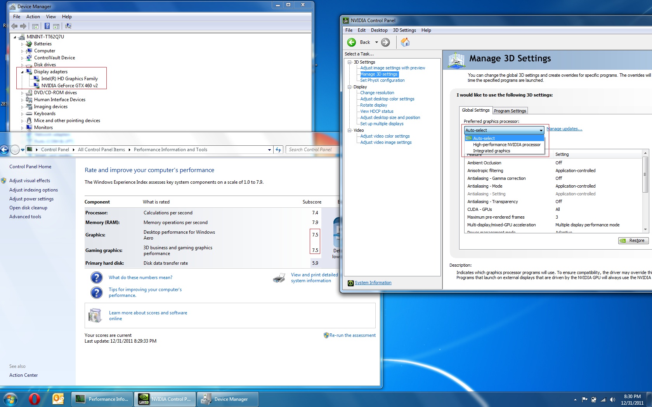652x407 pixels.
Task: Click the grey Forward arrow in NVIDIA Control Panel
Action: tap(385, 42)
